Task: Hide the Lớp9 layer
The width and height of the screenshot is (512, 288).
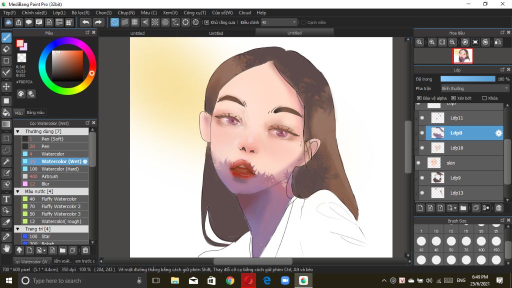Action: 422,178
